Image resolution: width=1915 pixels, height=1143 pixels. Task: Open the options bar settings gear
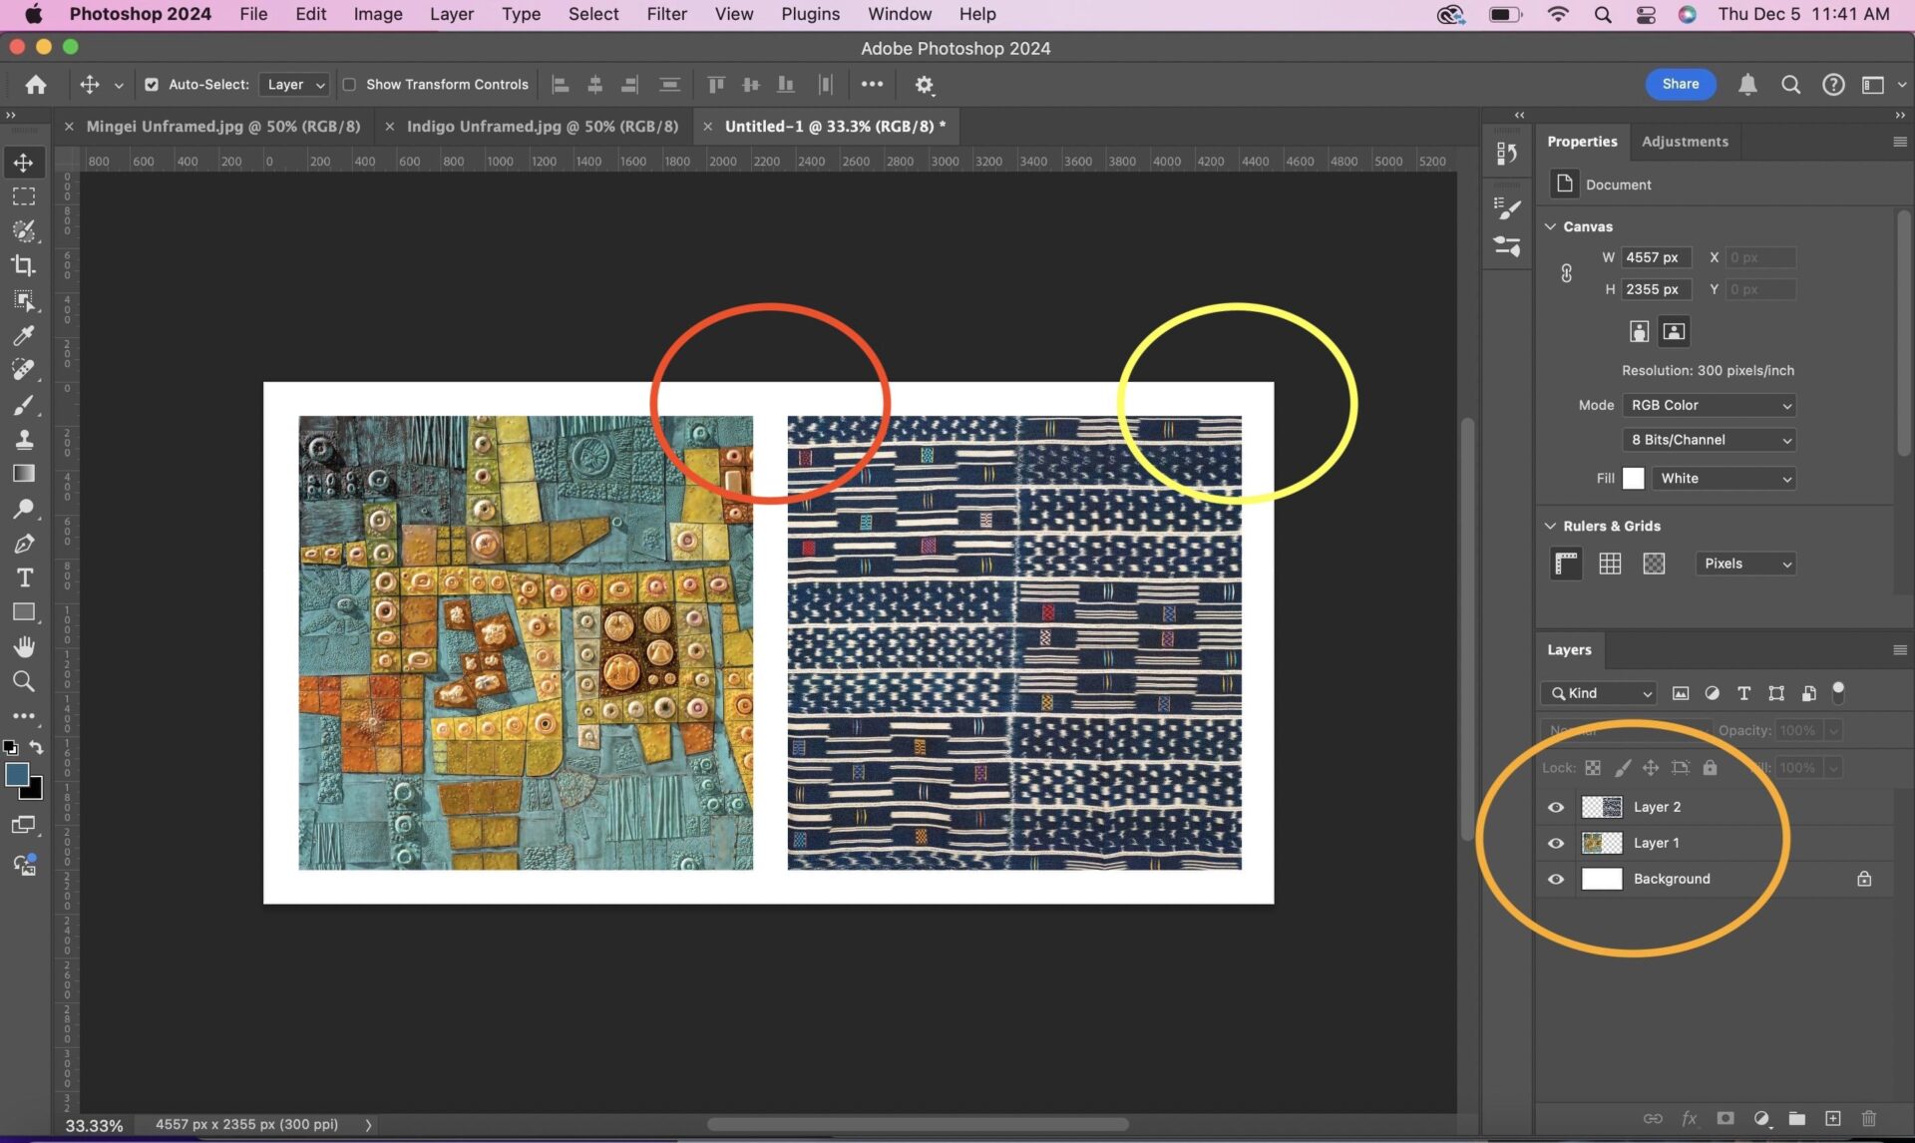point(925,85)
